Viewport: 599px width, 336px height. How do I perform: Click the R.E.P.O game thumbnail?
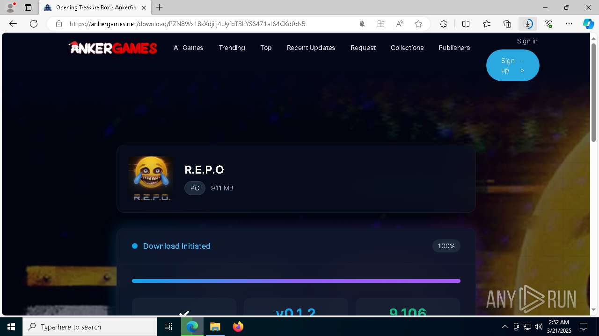151,179
